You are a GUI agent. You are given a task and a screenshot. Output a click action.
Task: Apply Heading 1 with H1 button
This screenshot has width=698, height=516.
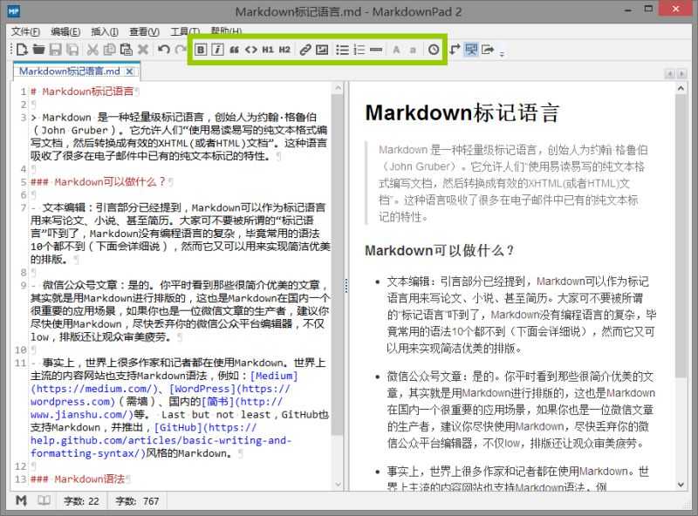[x=268, y=50]
